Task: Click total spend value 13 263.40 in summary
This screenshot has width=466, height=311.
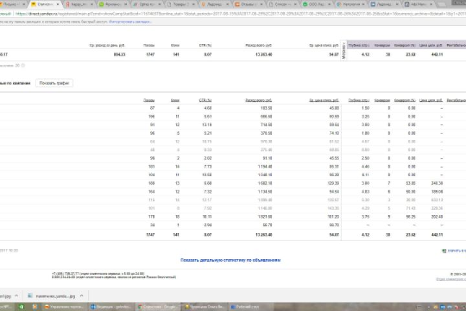Action: point(263,54)
